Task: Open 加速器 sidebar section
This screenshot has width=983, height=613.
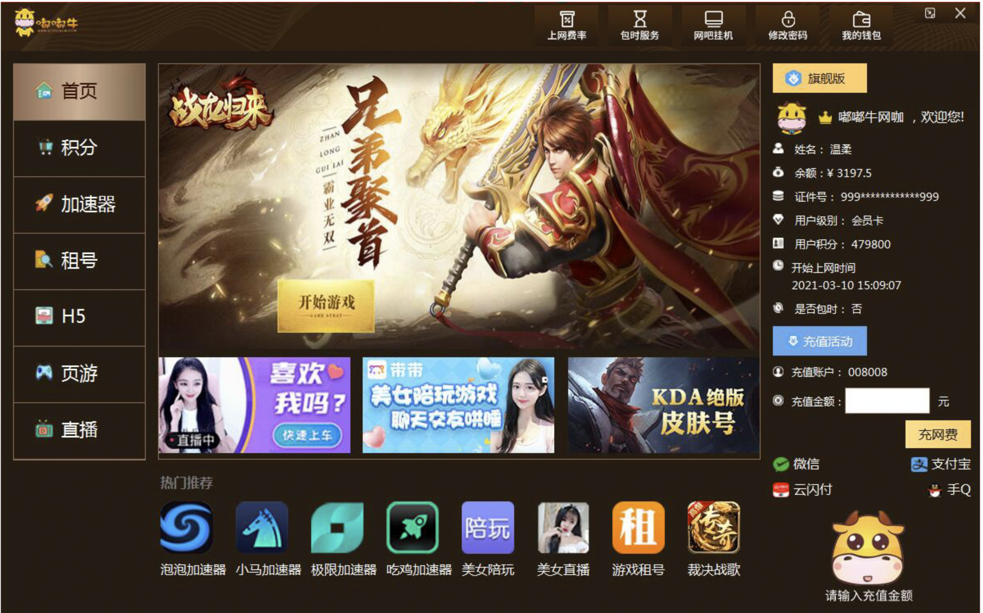Action: tap(79, 205)
